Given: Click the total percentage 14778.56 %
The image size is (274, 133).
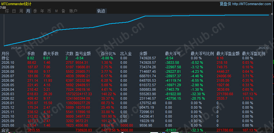Looking at the screenshot, I should click(x=110, y=130).
